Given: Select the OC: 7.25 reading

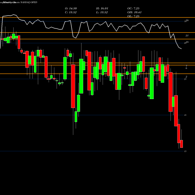Looking at the screenshot, I should click(x=133, y=9).
